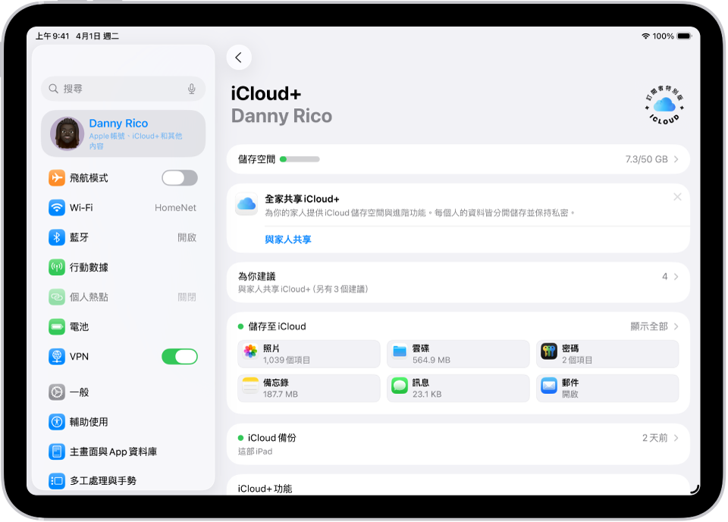Dismiss the 全家共享 iCloud+ banner

coord(677,197)
